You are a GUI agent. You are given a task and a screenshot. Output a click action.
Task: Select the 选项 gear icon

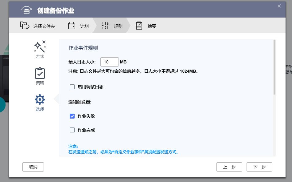[39, 99]
